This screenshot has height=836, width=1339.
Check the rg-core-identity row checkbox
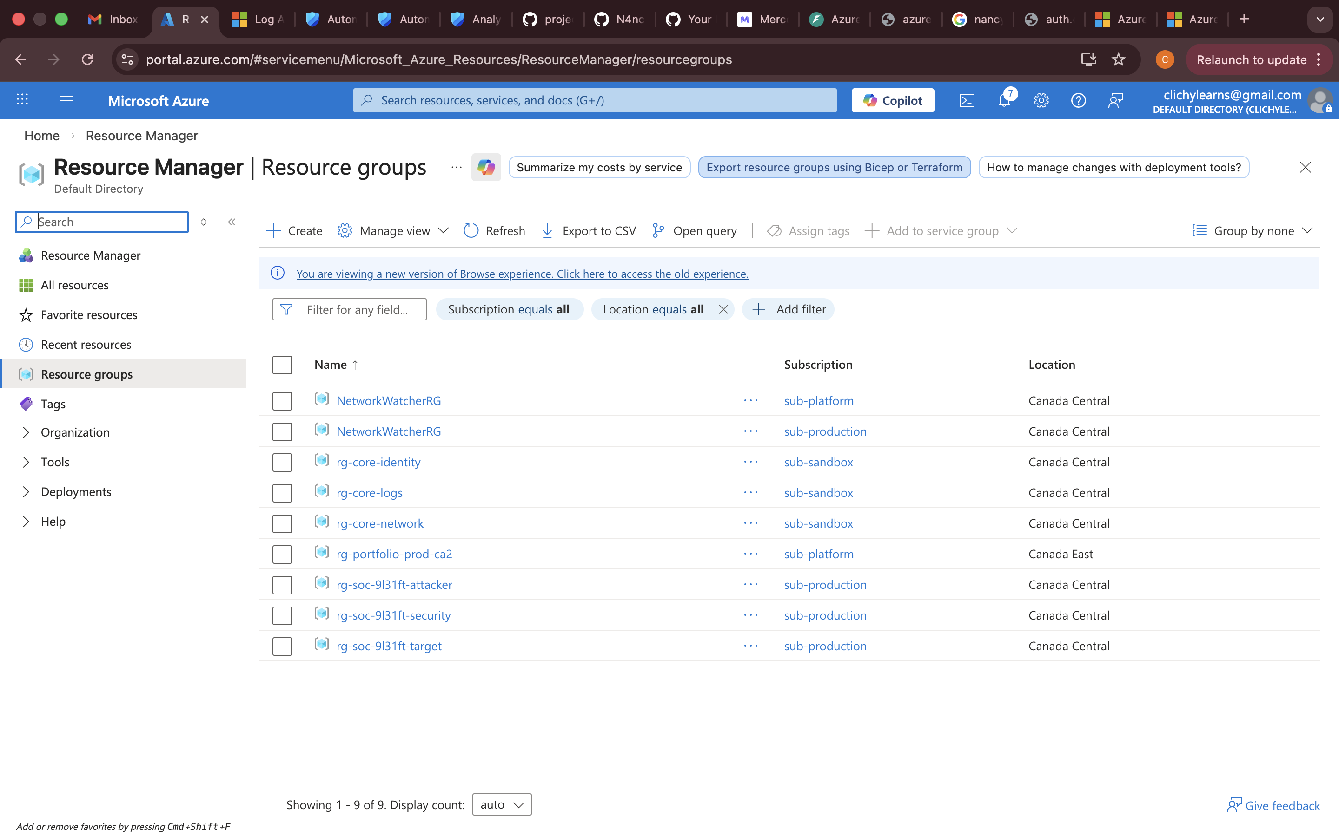[282, 462]
